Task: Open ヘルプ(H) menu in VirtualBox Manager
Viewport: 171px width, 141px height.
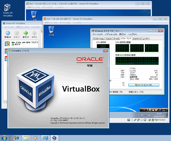Action: click(36, 27)
